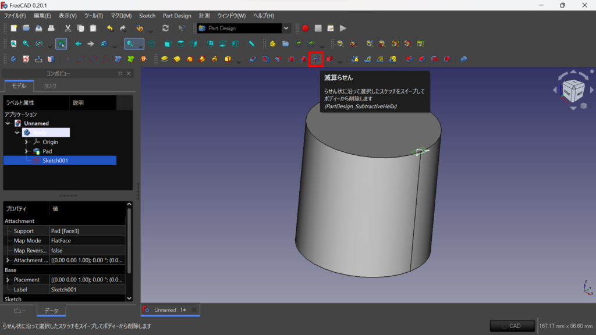The height and width of the screenshot is (335, 596).
Task: Click the Revolution feature icon
Action: 177,59
